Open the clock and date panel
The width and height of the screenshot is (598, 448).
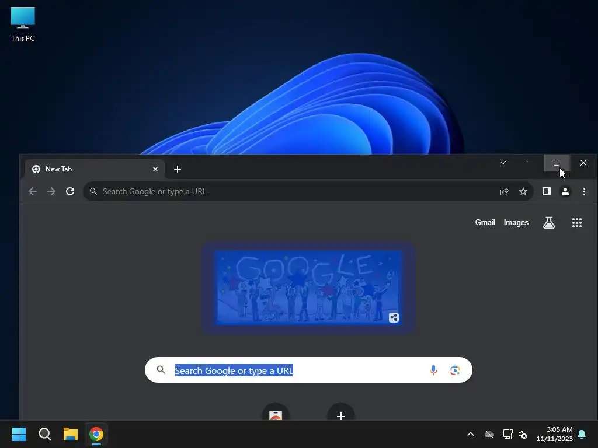click(x=555, y=434)
